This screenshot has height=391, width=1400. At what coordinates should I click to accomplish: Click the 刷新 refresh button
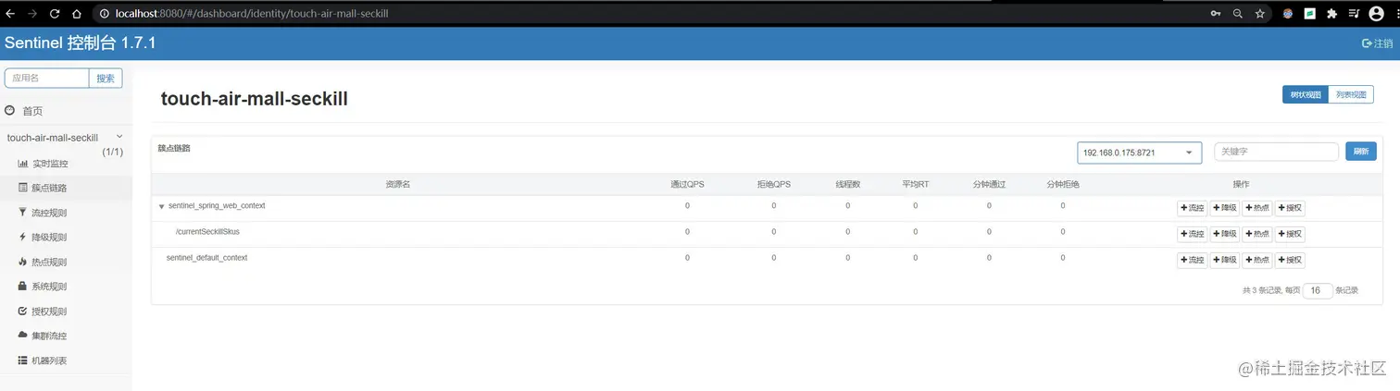click(x=1360, y=152)
